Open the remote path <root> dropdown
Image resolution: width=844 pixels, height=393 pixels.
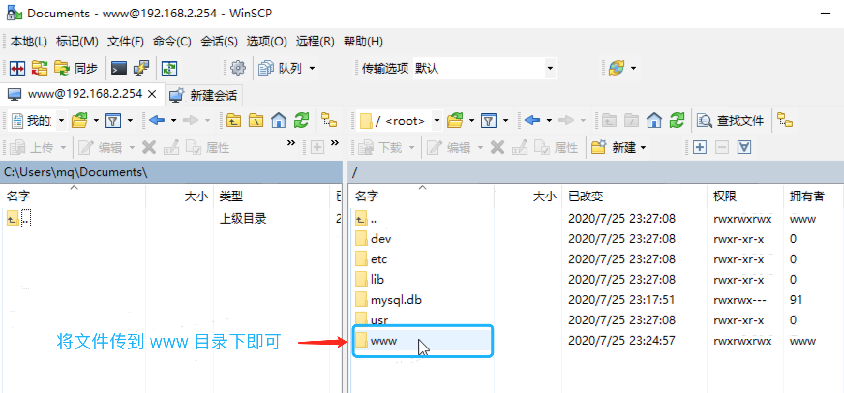tap(437, 121)
